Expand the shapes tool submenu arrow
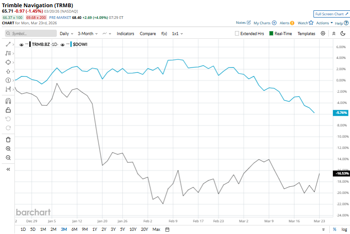The height and width of the screenshot is (234, 350). pos(13,63)
